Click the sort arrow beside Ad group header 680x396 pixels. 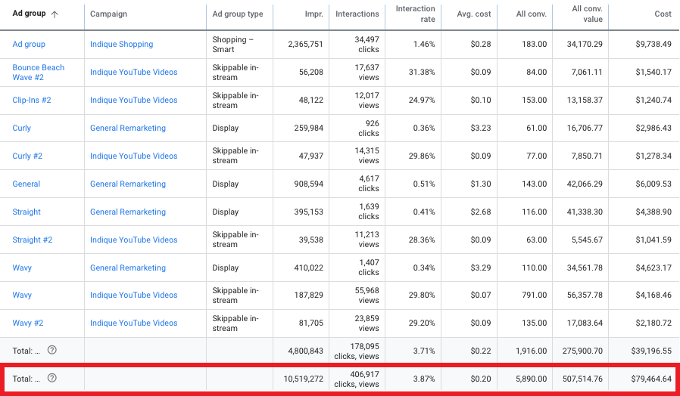55,14
